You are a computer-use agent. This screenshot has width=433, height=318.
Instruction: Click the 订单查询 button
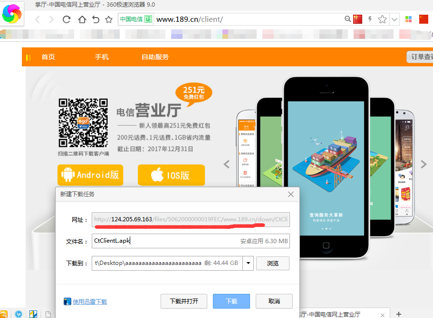(x=420, y=57)
